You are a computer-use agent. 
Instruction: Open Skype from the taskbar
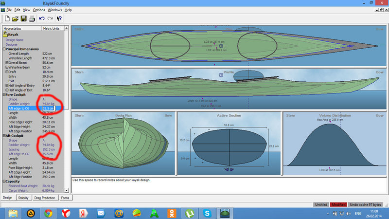207,213
